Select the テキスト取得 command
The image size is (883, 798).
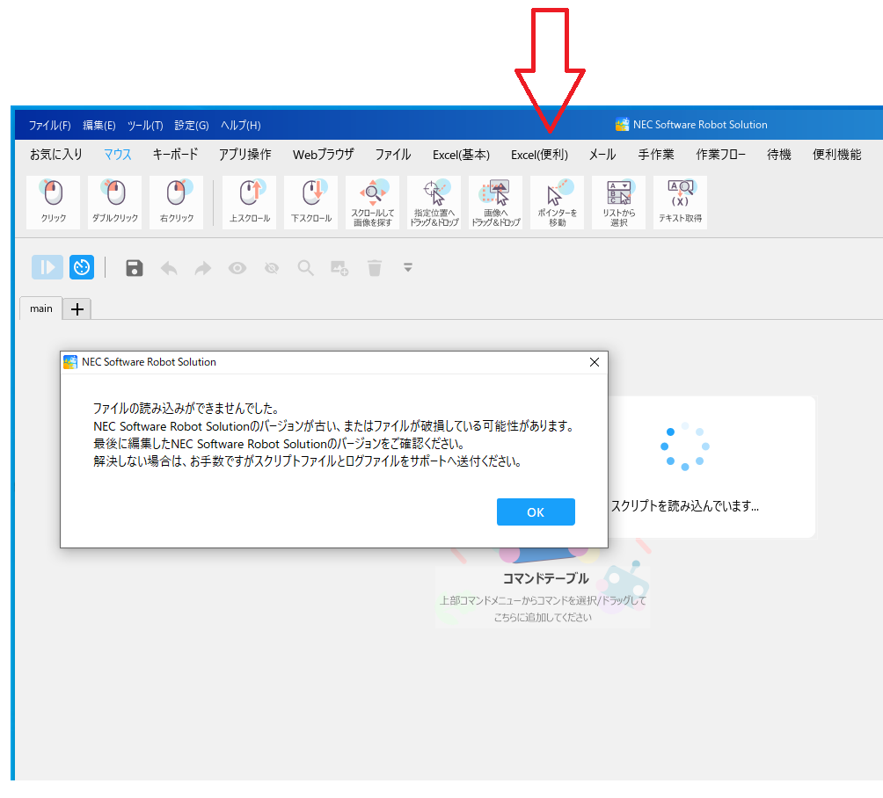tap(680, 202)
